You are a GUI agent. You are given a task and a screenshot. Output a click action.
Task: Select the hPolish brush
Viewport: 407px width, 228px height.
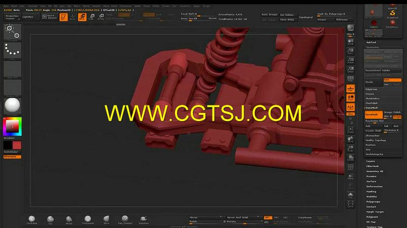69,220
